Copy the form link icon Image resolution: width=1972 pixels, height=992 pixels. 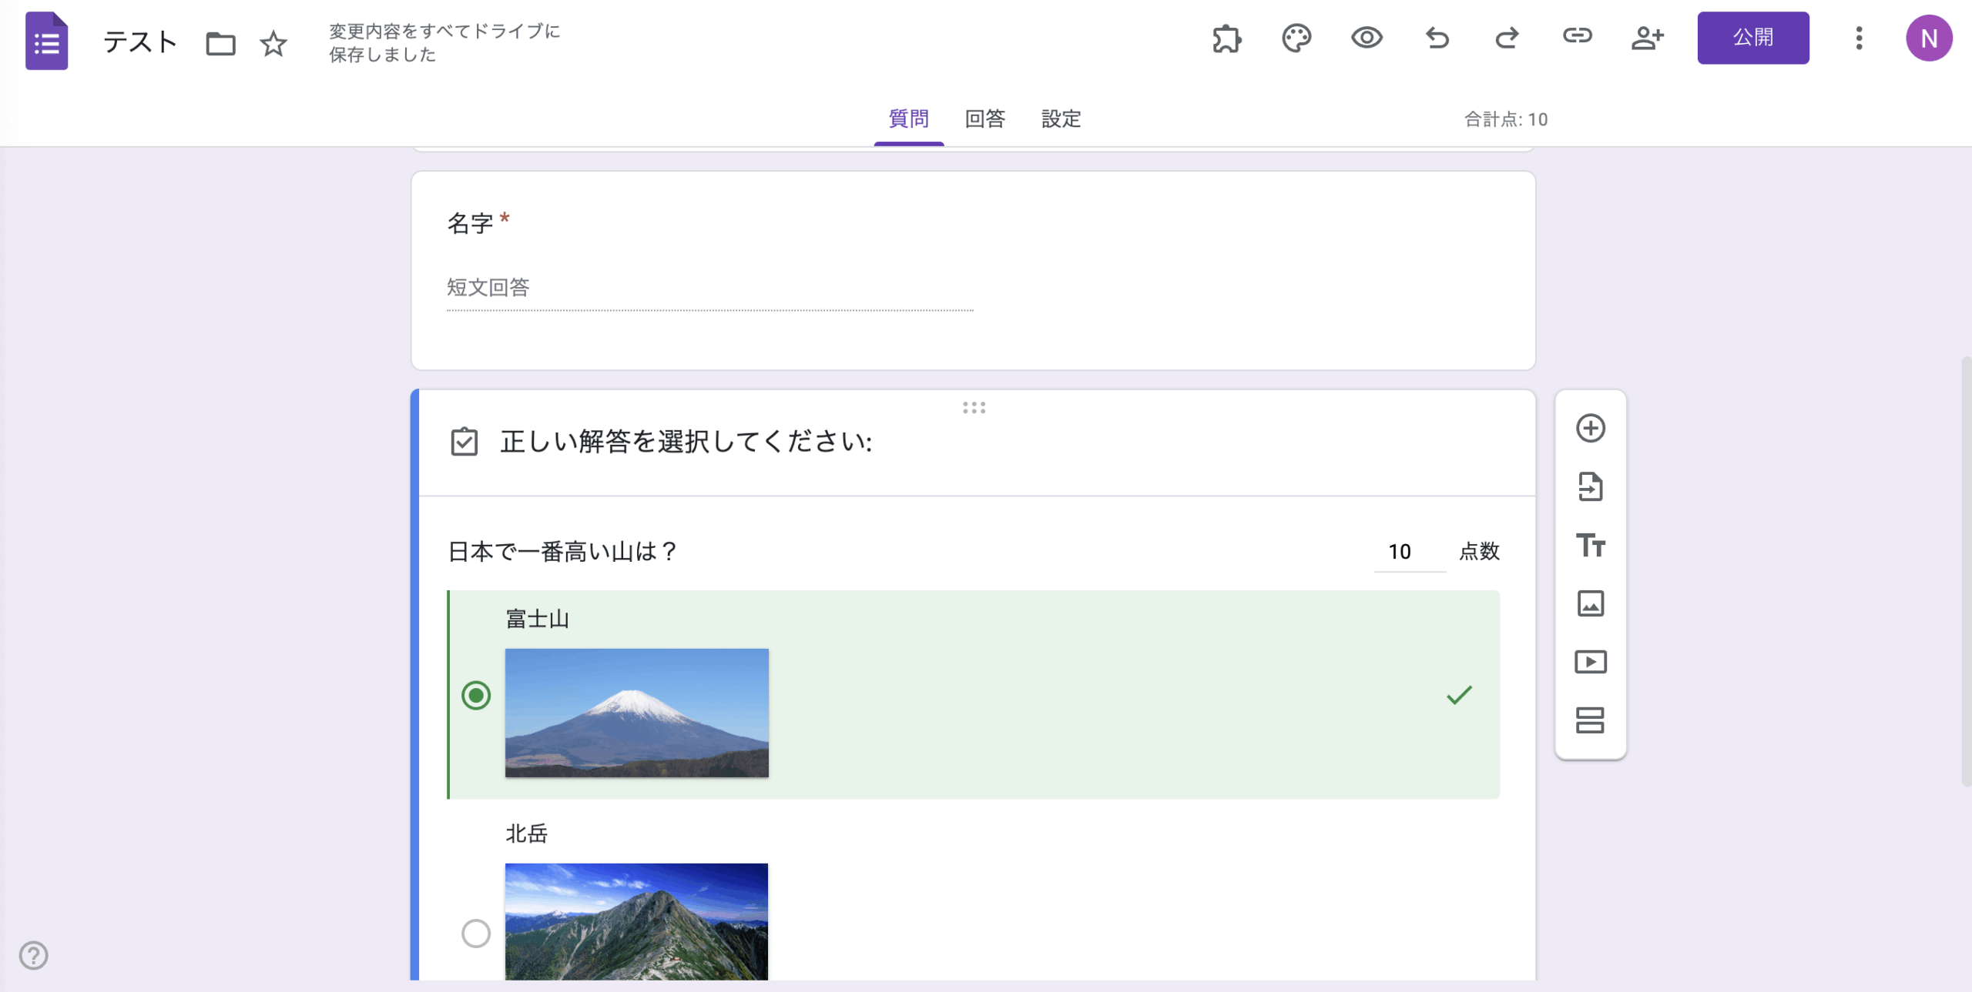pyautogui.click(x=1578, y=38)
